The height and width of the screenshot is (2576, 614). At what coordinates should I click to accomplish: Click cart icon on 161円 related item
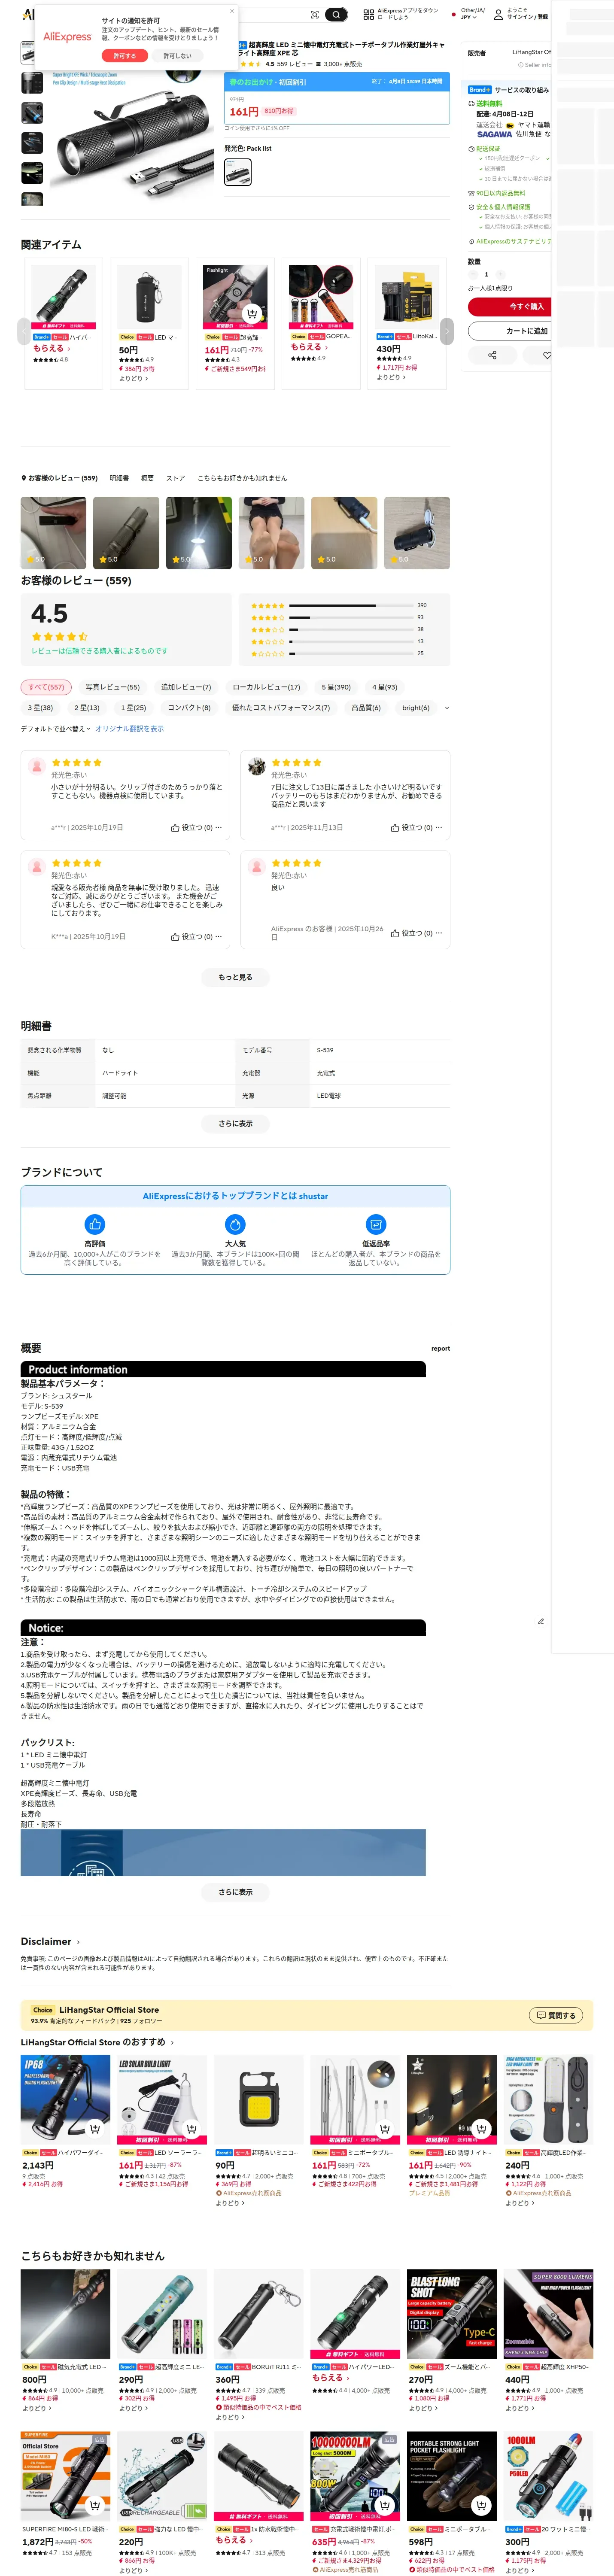pyautogui.click(x=252, y=313)
